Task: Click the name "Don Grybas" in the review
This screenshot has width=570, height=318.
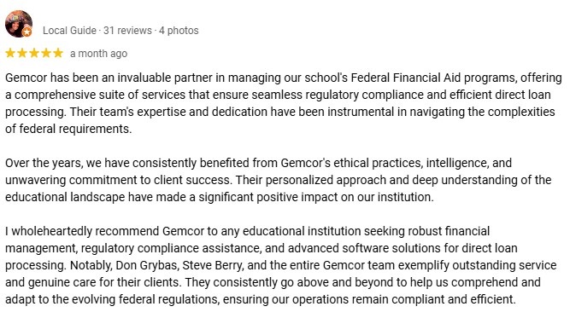Action: [x=147, y=265]
